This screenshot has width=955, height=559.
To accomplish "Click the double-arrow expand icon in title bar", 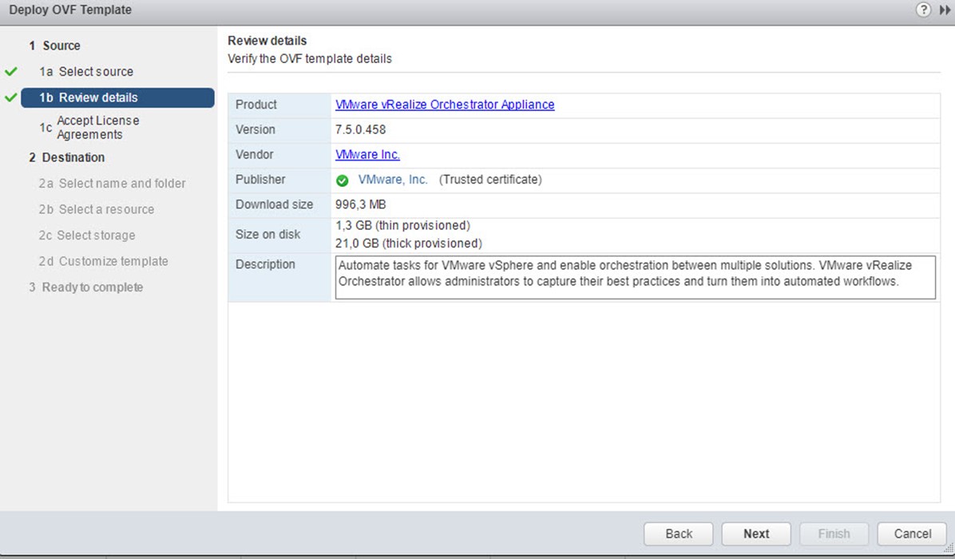I will coord(945,10).
